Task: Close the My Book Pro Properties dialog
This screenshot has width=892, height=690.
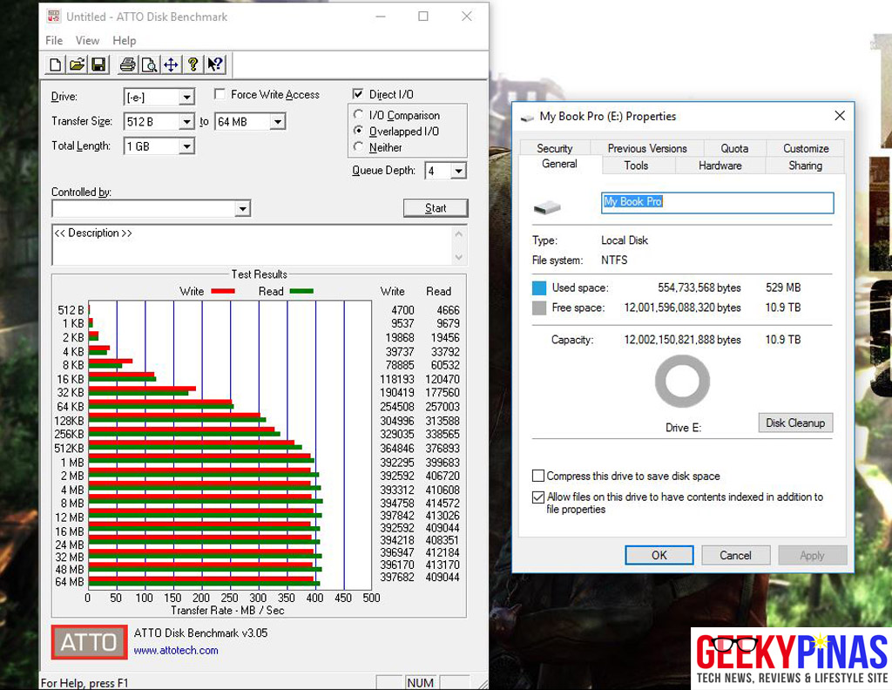Action: [x=840, y=116]
